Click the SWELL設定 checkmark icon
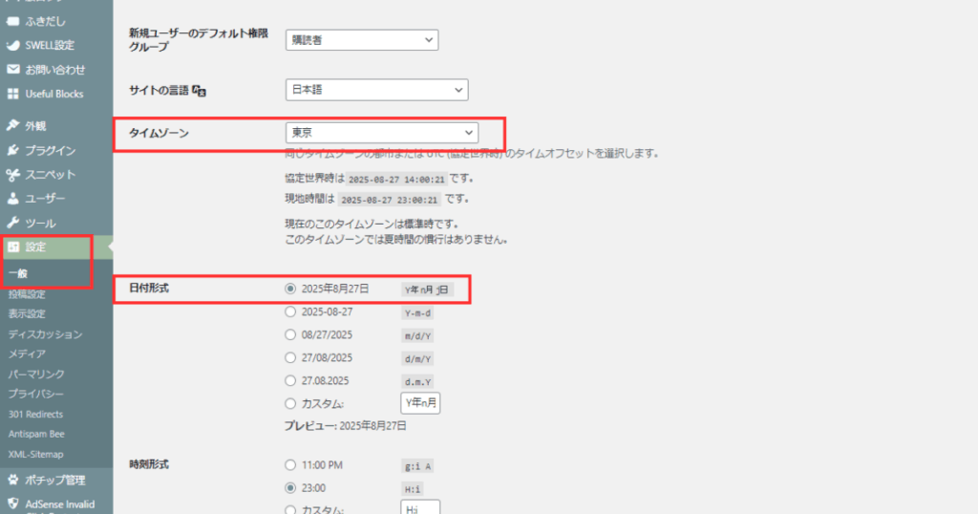The height and width of the screenshot is (514, 978). point(13,45)
